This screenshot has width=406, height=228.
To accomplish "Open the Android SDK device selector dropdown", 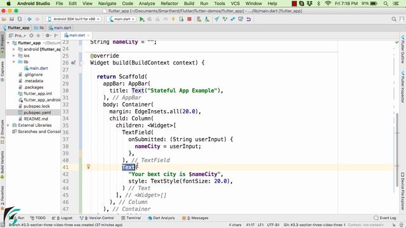I will coord(74,19).
